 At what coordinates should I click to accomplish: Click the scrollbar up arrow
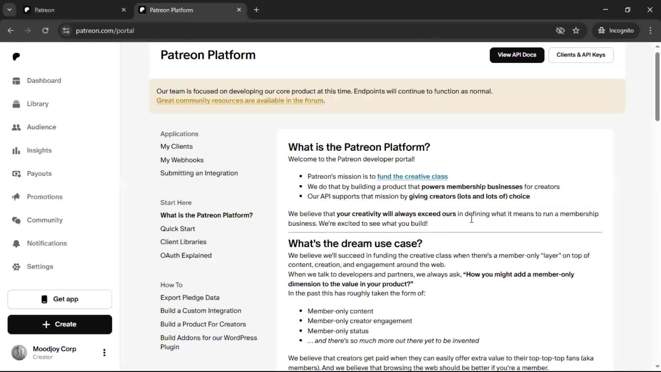657,46
